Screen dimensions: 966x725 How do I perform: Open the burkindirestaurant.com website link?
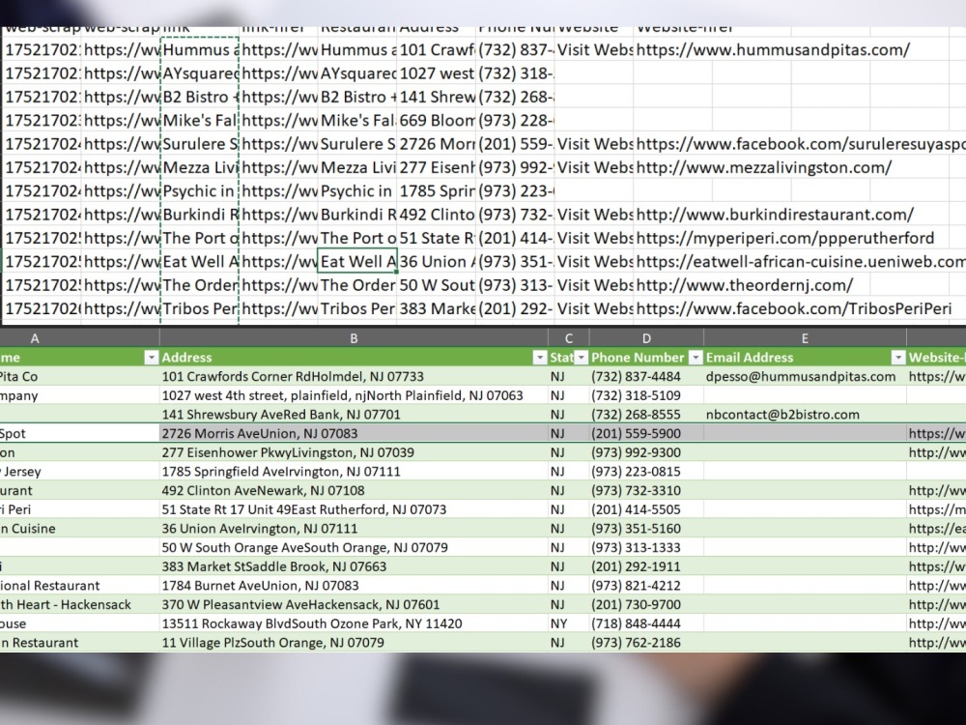click(x=775, y=215)
